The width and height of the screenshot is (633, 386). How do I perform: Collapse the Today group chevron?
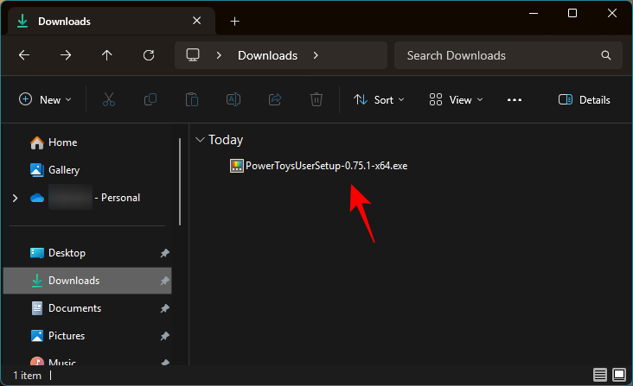201,140
